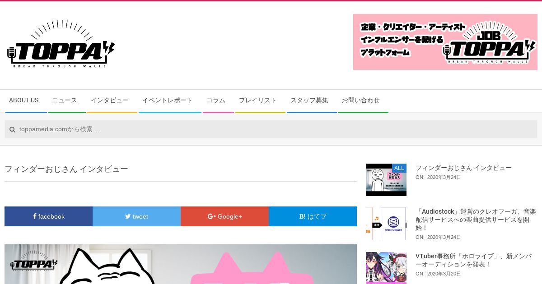The image size is (542, 284).
Task: Open the コラム menu item
Action: click(216, 100)
